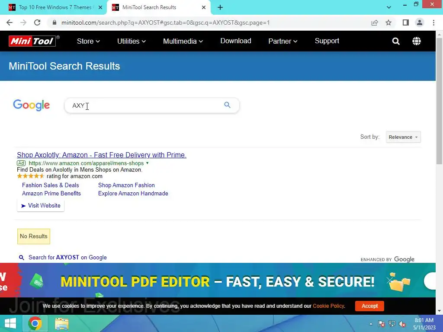
Task: Click the MiniTool logo
Action: pyautogui.click(x=34, y=41)
